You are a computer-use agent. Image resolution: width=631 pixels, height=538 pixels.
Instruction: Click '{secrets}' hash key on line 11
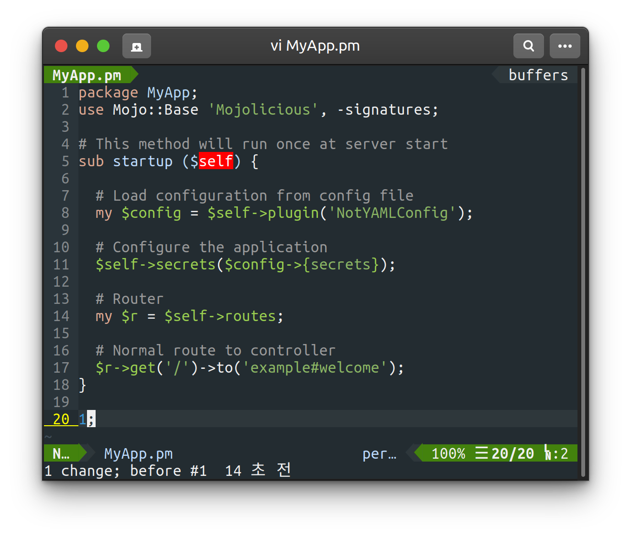pyautogui.click(x=341, y=264)
